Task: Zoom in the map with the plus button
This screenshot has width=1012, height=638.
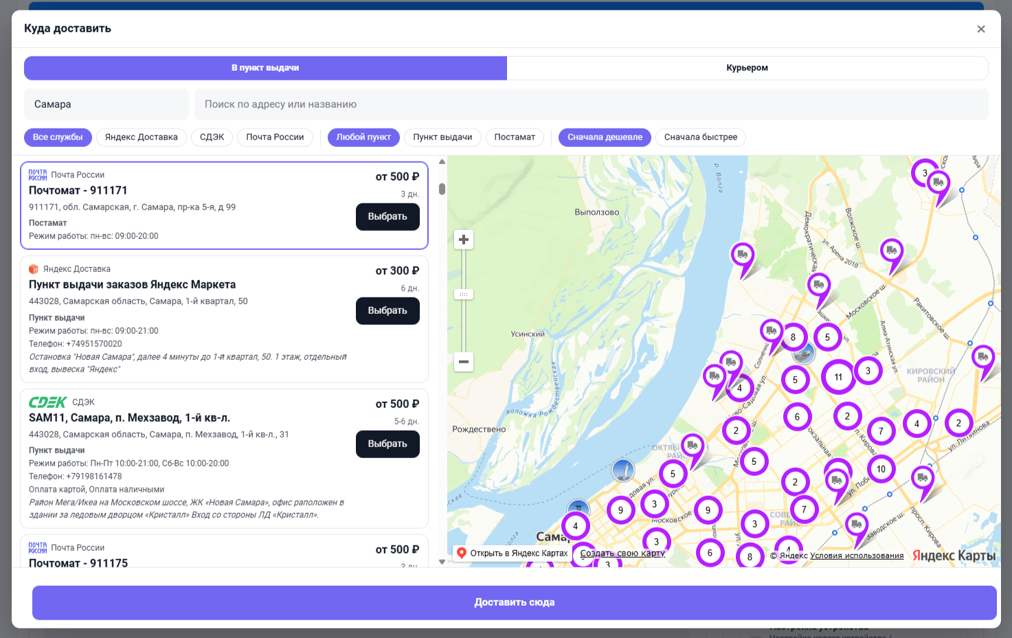Action: click(464, 240)
